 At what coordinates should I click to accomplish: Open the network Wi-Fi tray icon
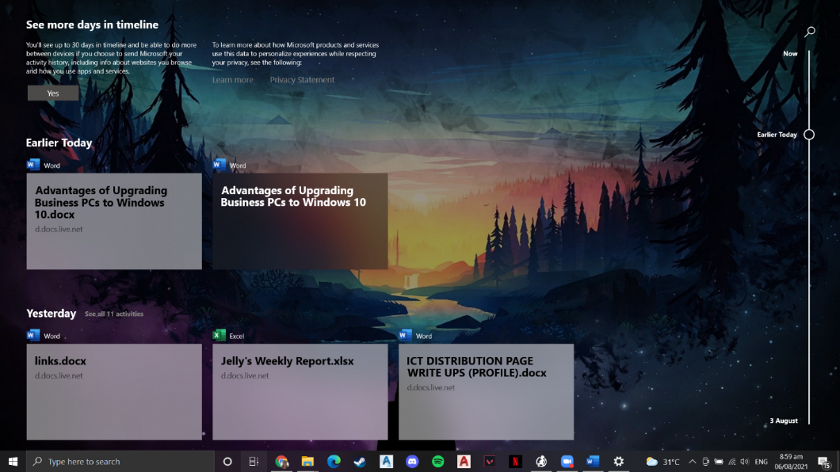(731, 461)
